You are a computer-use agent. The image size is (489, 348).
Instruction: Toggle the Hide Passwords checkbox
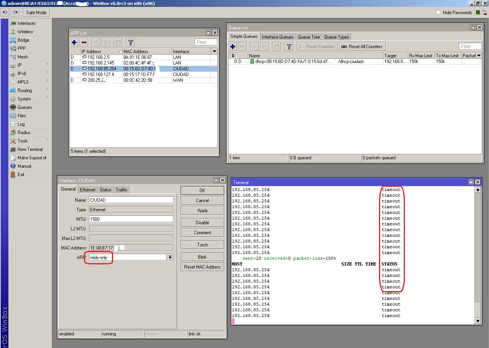[x=438, y=13]
